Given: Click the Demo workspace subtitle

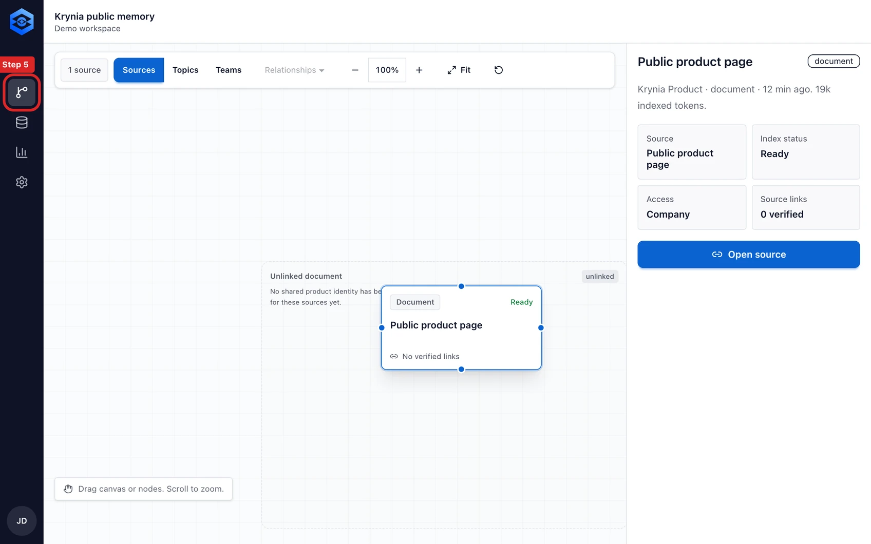Looking at the screenshot, I should click(87, 29).
